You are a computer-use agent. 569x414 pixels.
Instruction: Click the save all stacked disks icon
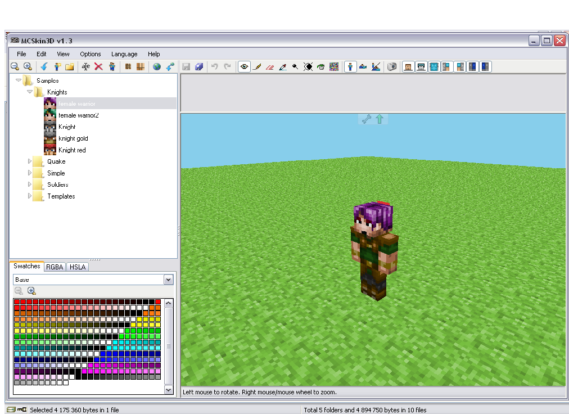[x=199, y=66]
